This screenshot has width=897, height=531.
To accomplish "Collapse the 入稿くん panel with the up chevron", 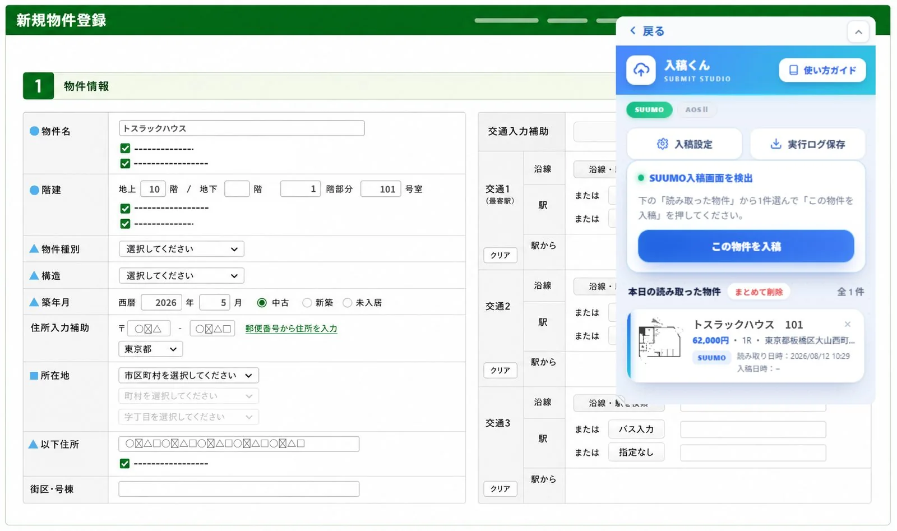I will coord(858,32).
